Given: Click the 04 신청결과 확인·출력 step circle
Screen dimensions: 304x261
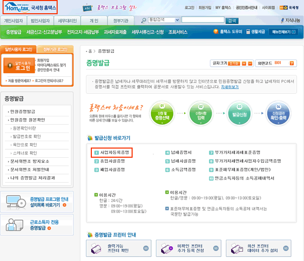Looking at the screenshot, I should point(278,114).
